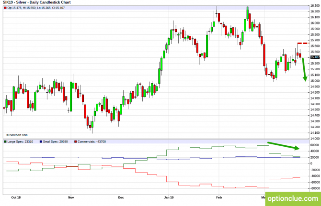Click the 'Dec' date axis label
Viewport: 321px width, 206px height.
(121, 197)
